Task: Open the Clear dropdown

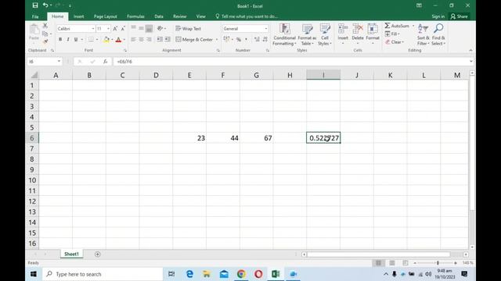Action: click(395, 42)
